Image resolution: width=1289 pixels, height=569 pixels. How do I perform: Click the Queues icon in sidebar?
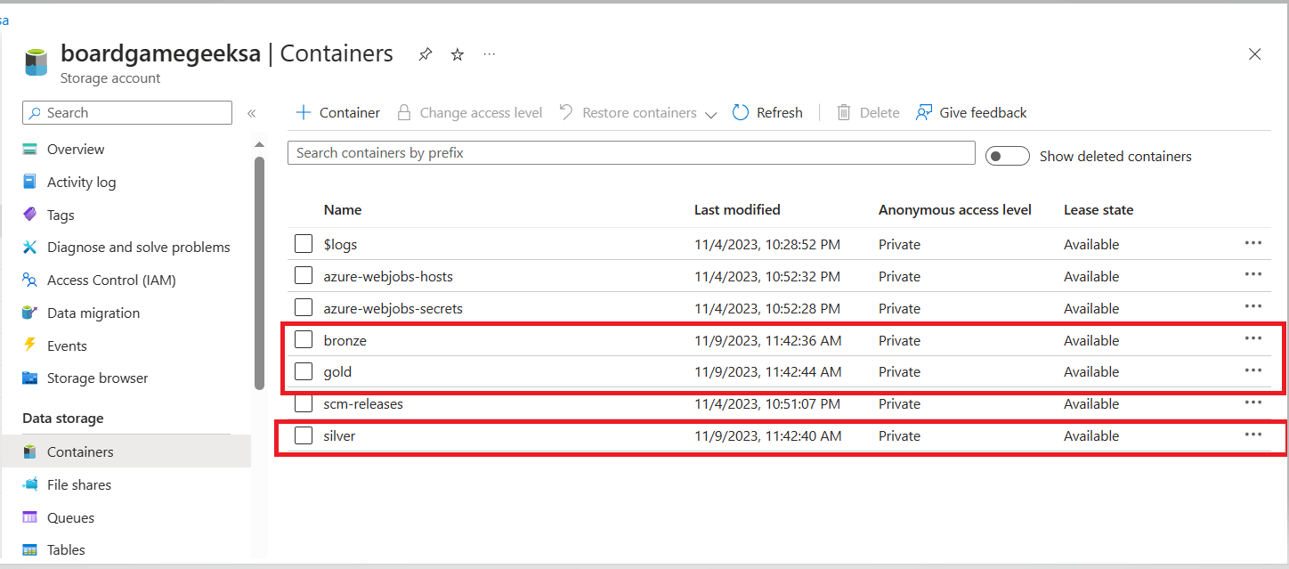pyautogui.click(x=30, y=517)
